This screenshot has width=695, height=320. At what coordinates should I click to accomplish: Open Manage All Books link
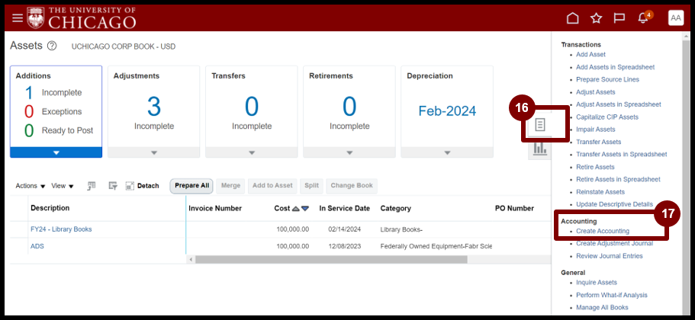[x=602, y=307]
